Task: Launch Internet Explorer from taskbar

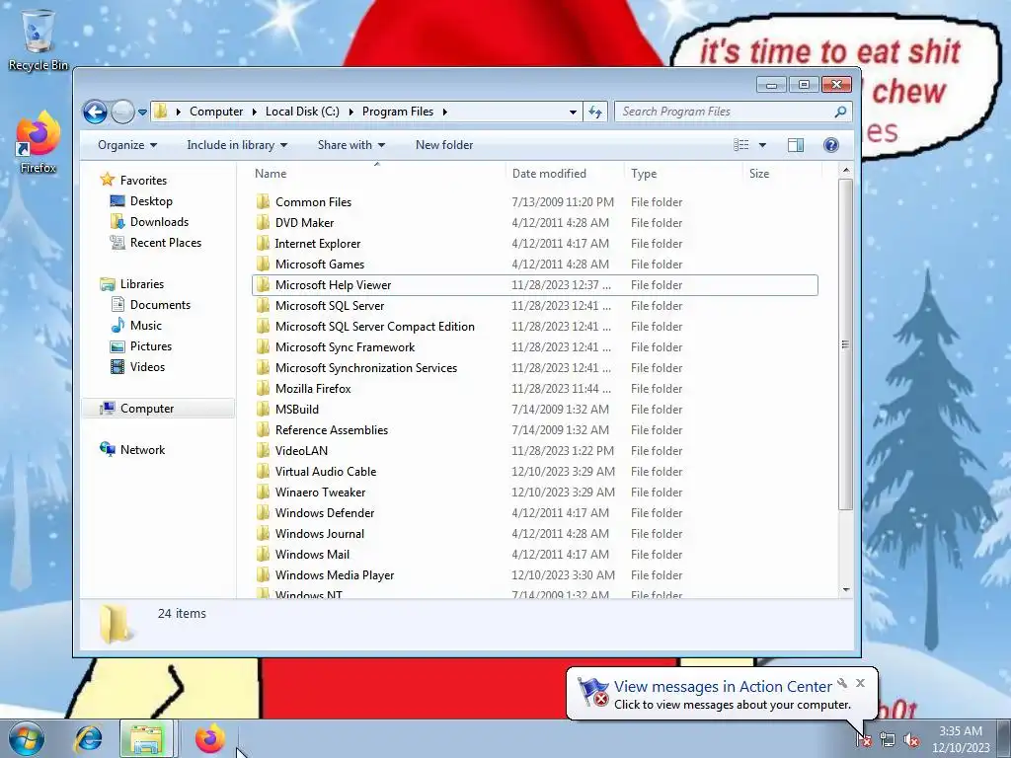Action: [x=88, y=738]
